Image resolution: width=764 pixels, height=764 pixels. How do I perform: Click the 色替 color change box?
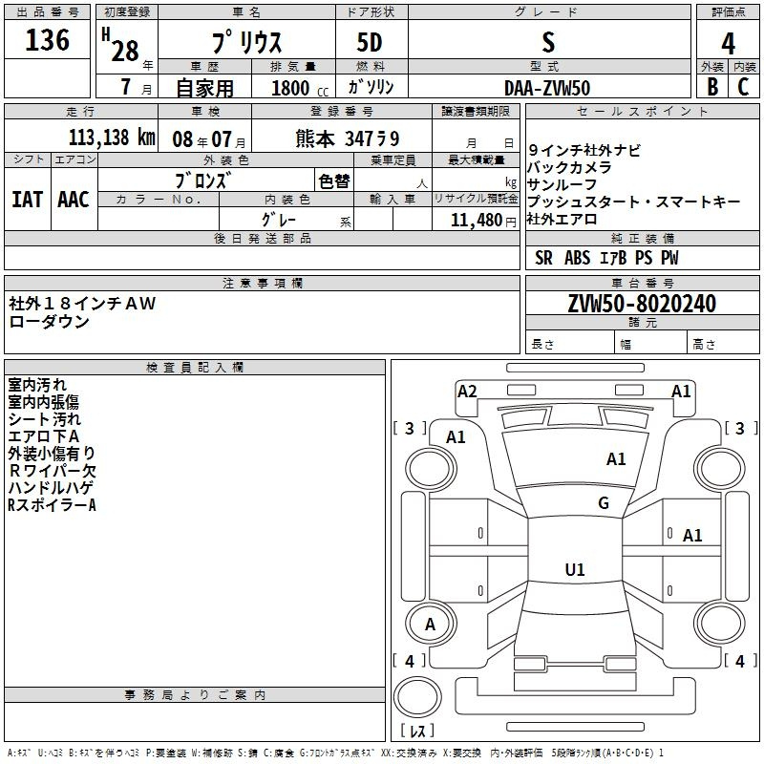pos(333,180)
